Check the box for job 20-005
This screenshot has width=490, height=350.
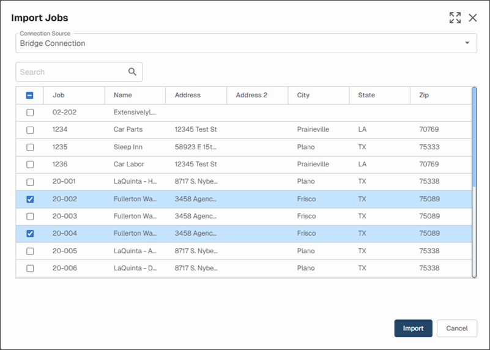click(30, 251)
